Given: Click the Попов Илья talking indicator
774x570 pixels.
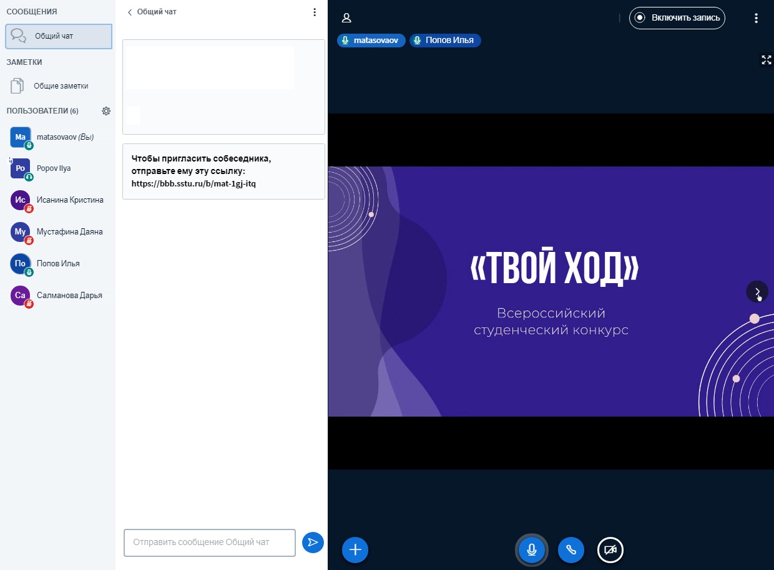Looking at the screenshot, I should pyautogui.click(x=445, y=41).
